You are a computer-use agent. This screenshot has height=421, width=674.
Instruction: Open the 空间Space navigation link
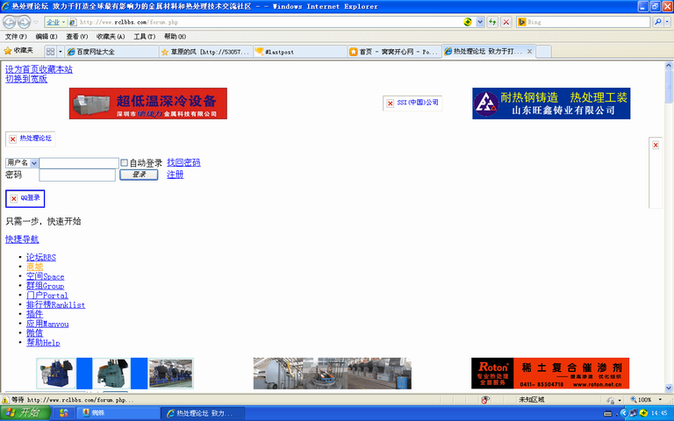[45, 276]
